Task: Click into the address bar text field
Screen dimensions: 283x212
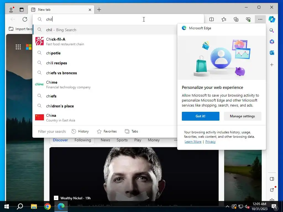Action: [x=118, y=19]
